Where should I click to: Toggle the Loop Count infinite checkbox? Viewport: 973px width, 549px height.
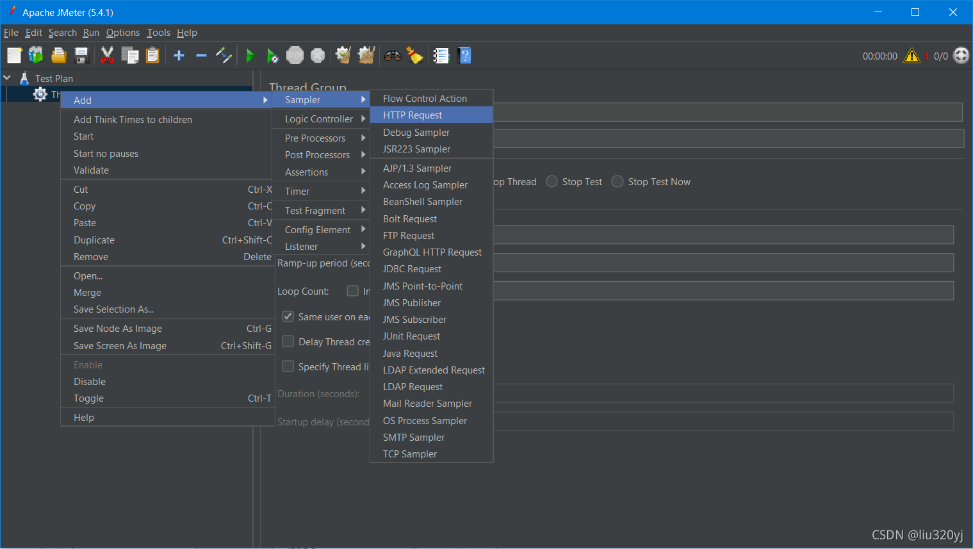pos(352,291)
